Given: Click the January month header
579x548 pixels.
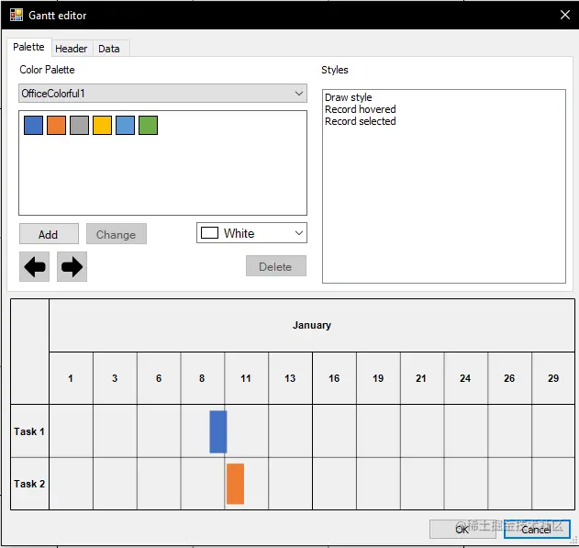Looking at the screenshot, I should 312,325.
